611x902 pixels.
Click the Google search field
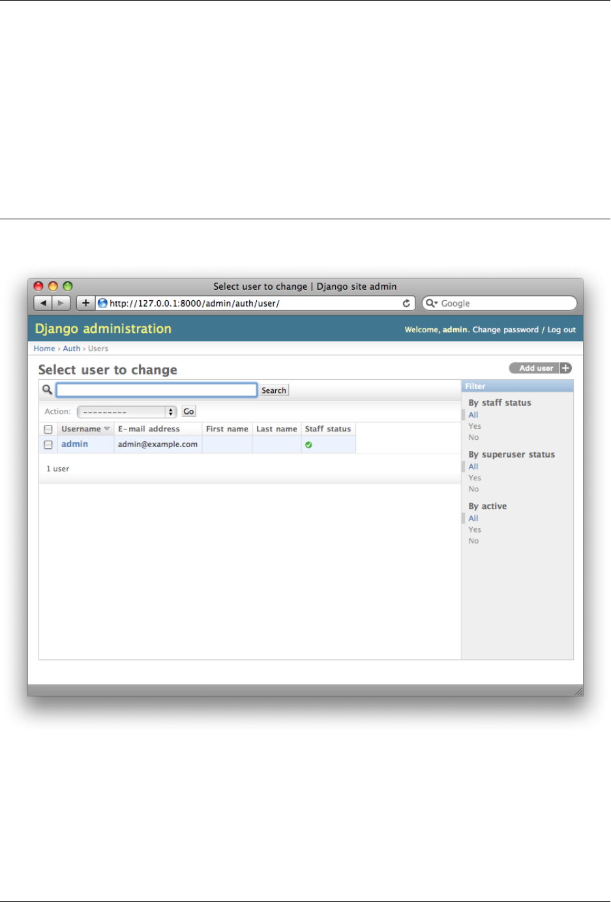499,303
